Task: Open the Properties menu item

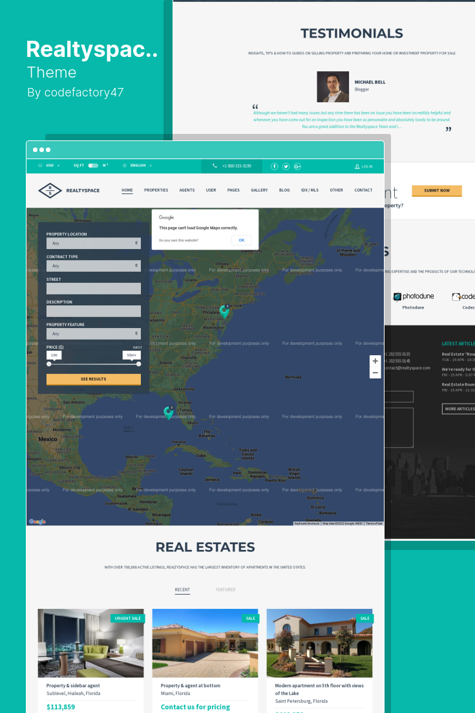Action: click(156, 190)
